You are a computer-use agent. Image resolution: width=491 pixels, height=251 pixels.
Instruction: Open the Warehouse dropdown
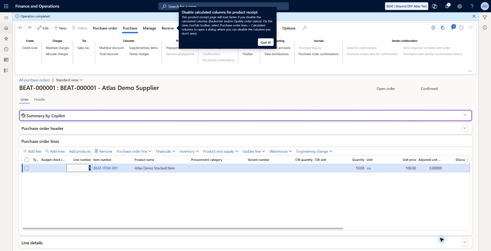281,151
